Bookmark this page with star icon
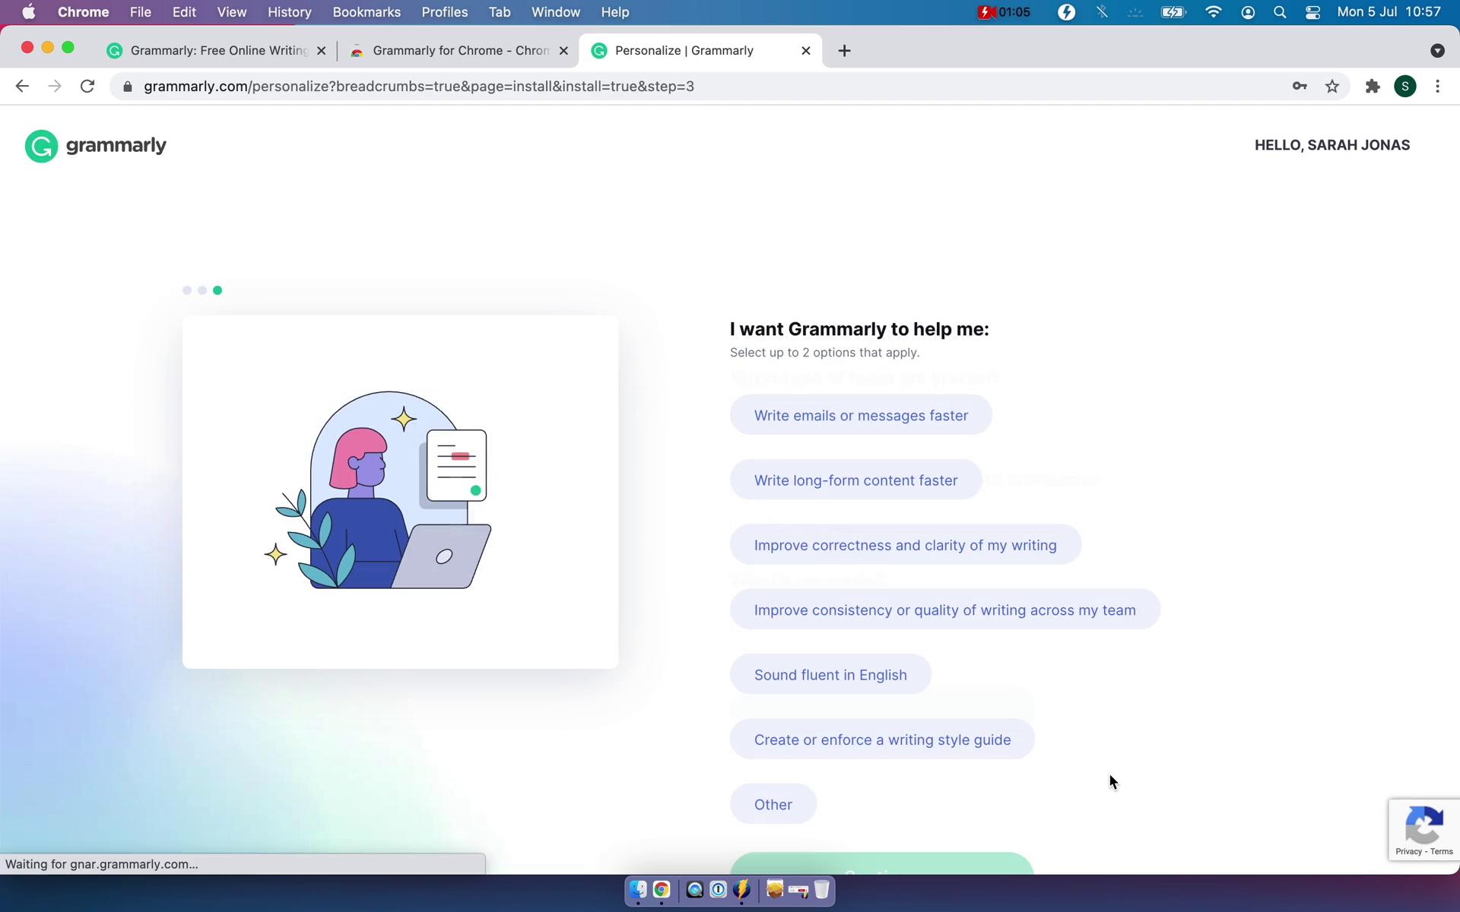Viewport: 1460px width, 912px height. click(x=1332, y=87)
